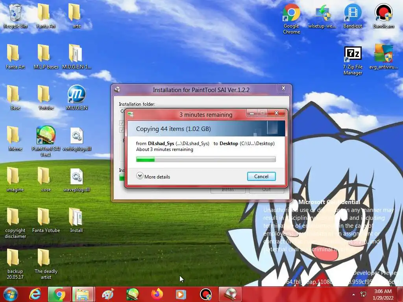Screen dimensions: 403x302
Task: Open the Recycle Bin desktop icon
Action: [x=15, y=16]
